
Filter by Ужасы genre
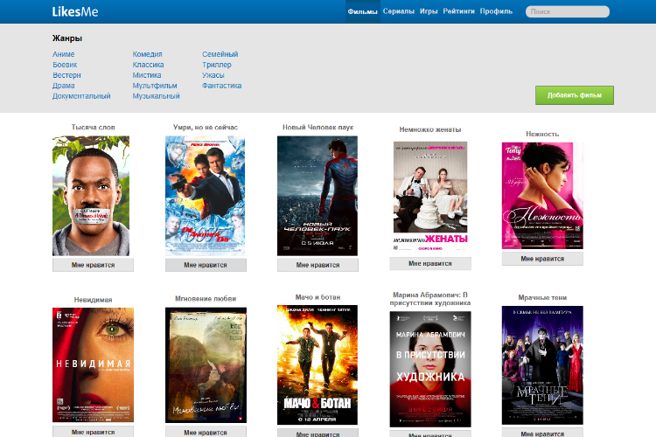pos(213,75)
